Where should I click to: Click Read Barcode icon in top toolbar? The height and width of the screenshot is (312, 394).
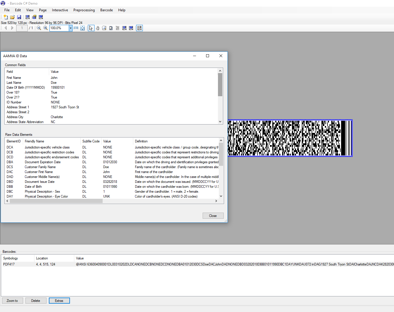(27, 17)
